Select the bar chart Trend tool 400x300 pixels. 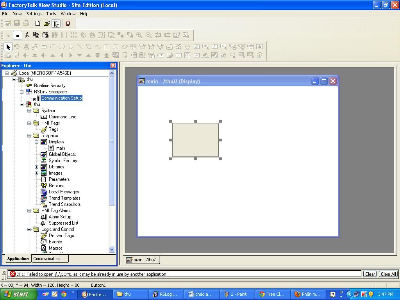259,47
